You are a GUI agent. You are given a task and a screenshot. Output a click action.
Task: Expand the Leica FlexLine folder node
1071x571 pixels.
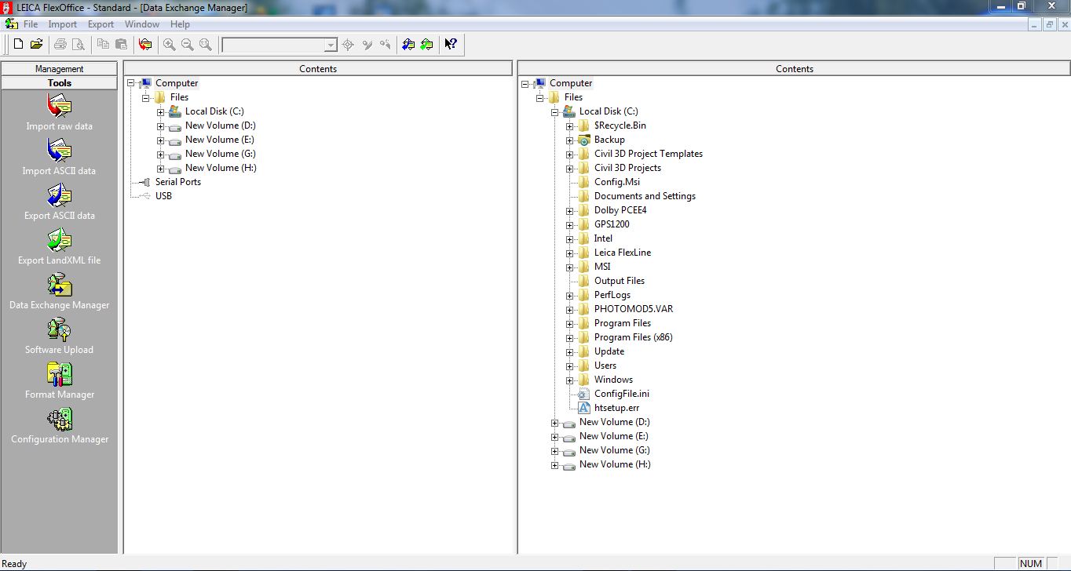click(570, 253)
